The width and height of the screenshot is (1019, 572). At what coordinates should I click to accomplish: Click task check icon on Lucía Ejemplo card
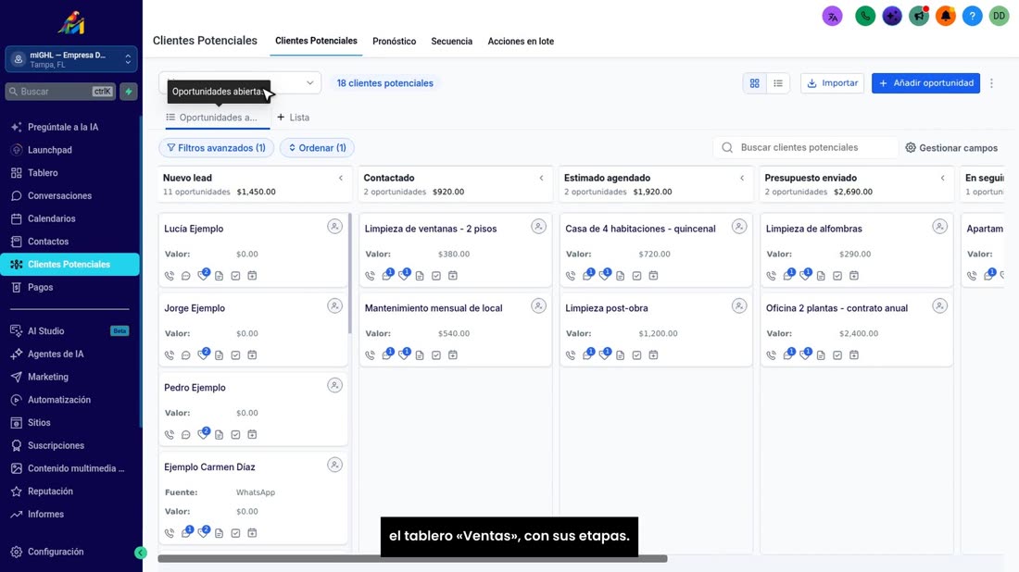(x=235, y=276)
